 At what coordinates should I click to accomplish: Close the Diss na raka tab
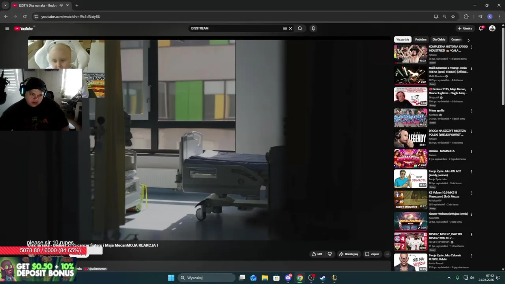click(67, 6)
